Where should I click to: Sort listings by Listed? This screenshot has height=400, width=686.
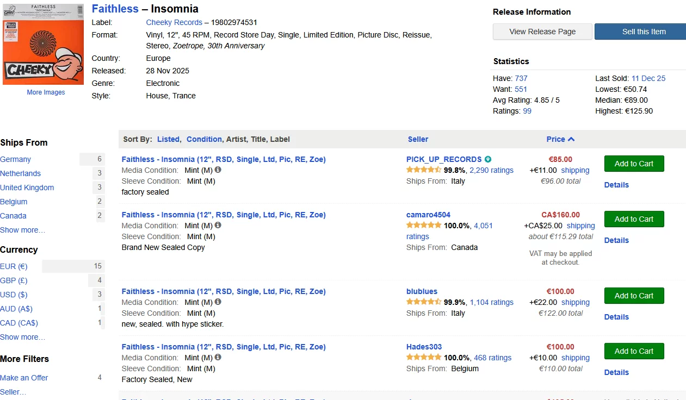pos(168,139)
